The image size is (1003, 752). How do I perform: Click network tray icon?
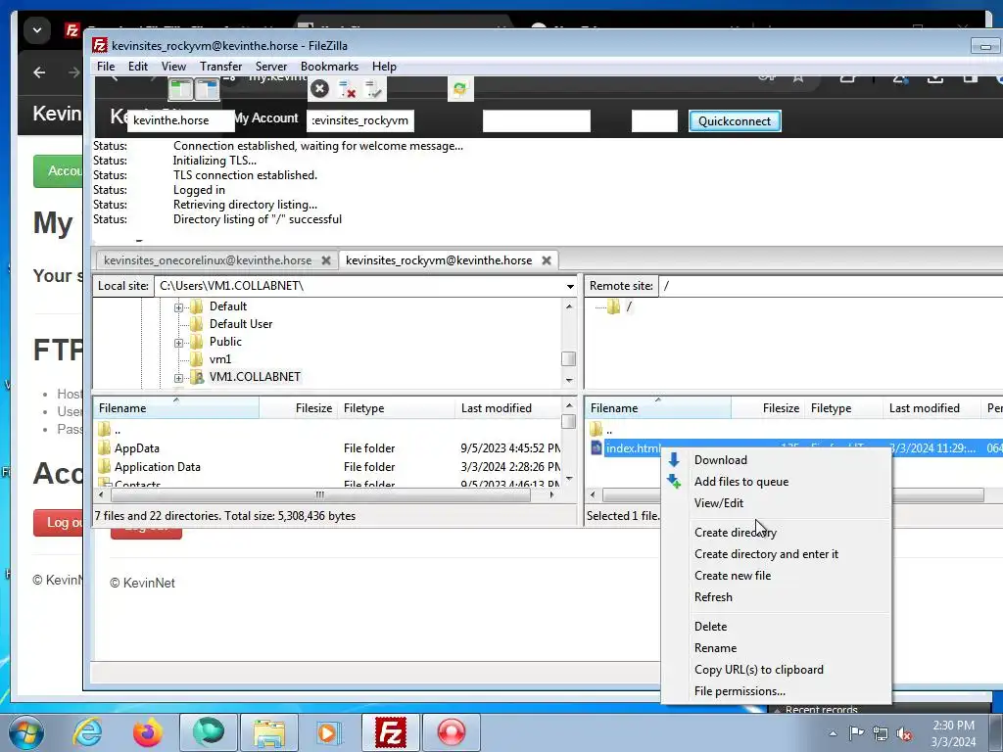tap(881, 733)
